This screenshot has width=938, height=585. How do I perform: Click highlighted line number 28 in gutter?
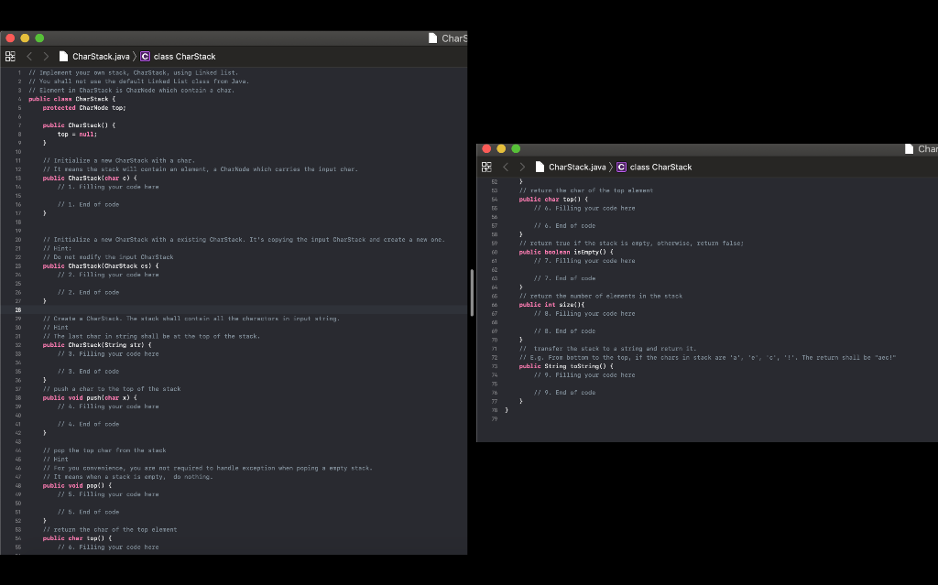click(x=18, y=309)
